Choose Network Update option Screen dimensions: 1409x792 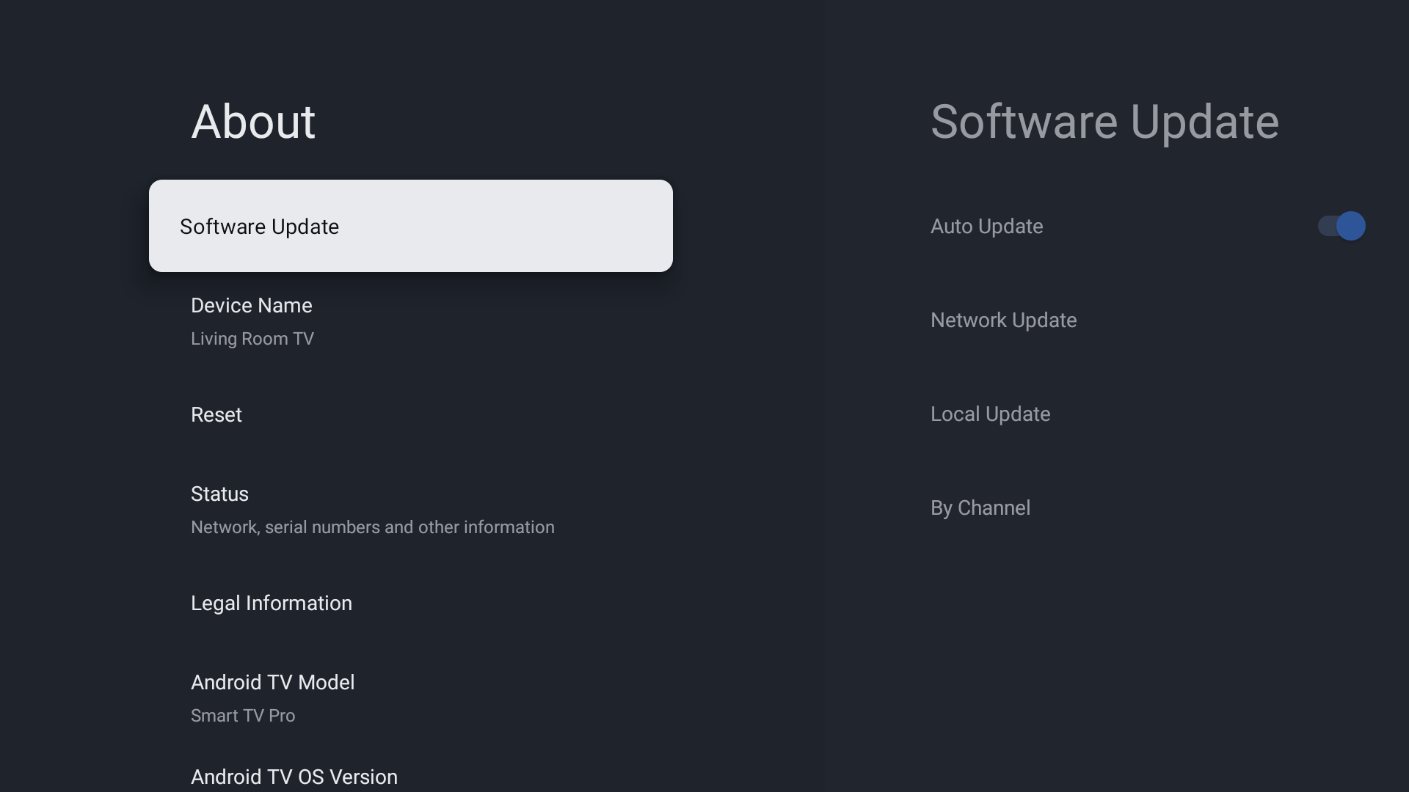click(x=1003, y=320)
